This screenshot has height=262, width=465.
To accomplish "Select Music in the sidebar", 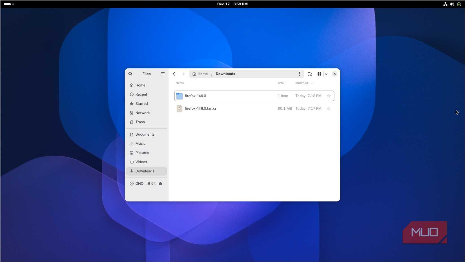I will tap(140, 143).
